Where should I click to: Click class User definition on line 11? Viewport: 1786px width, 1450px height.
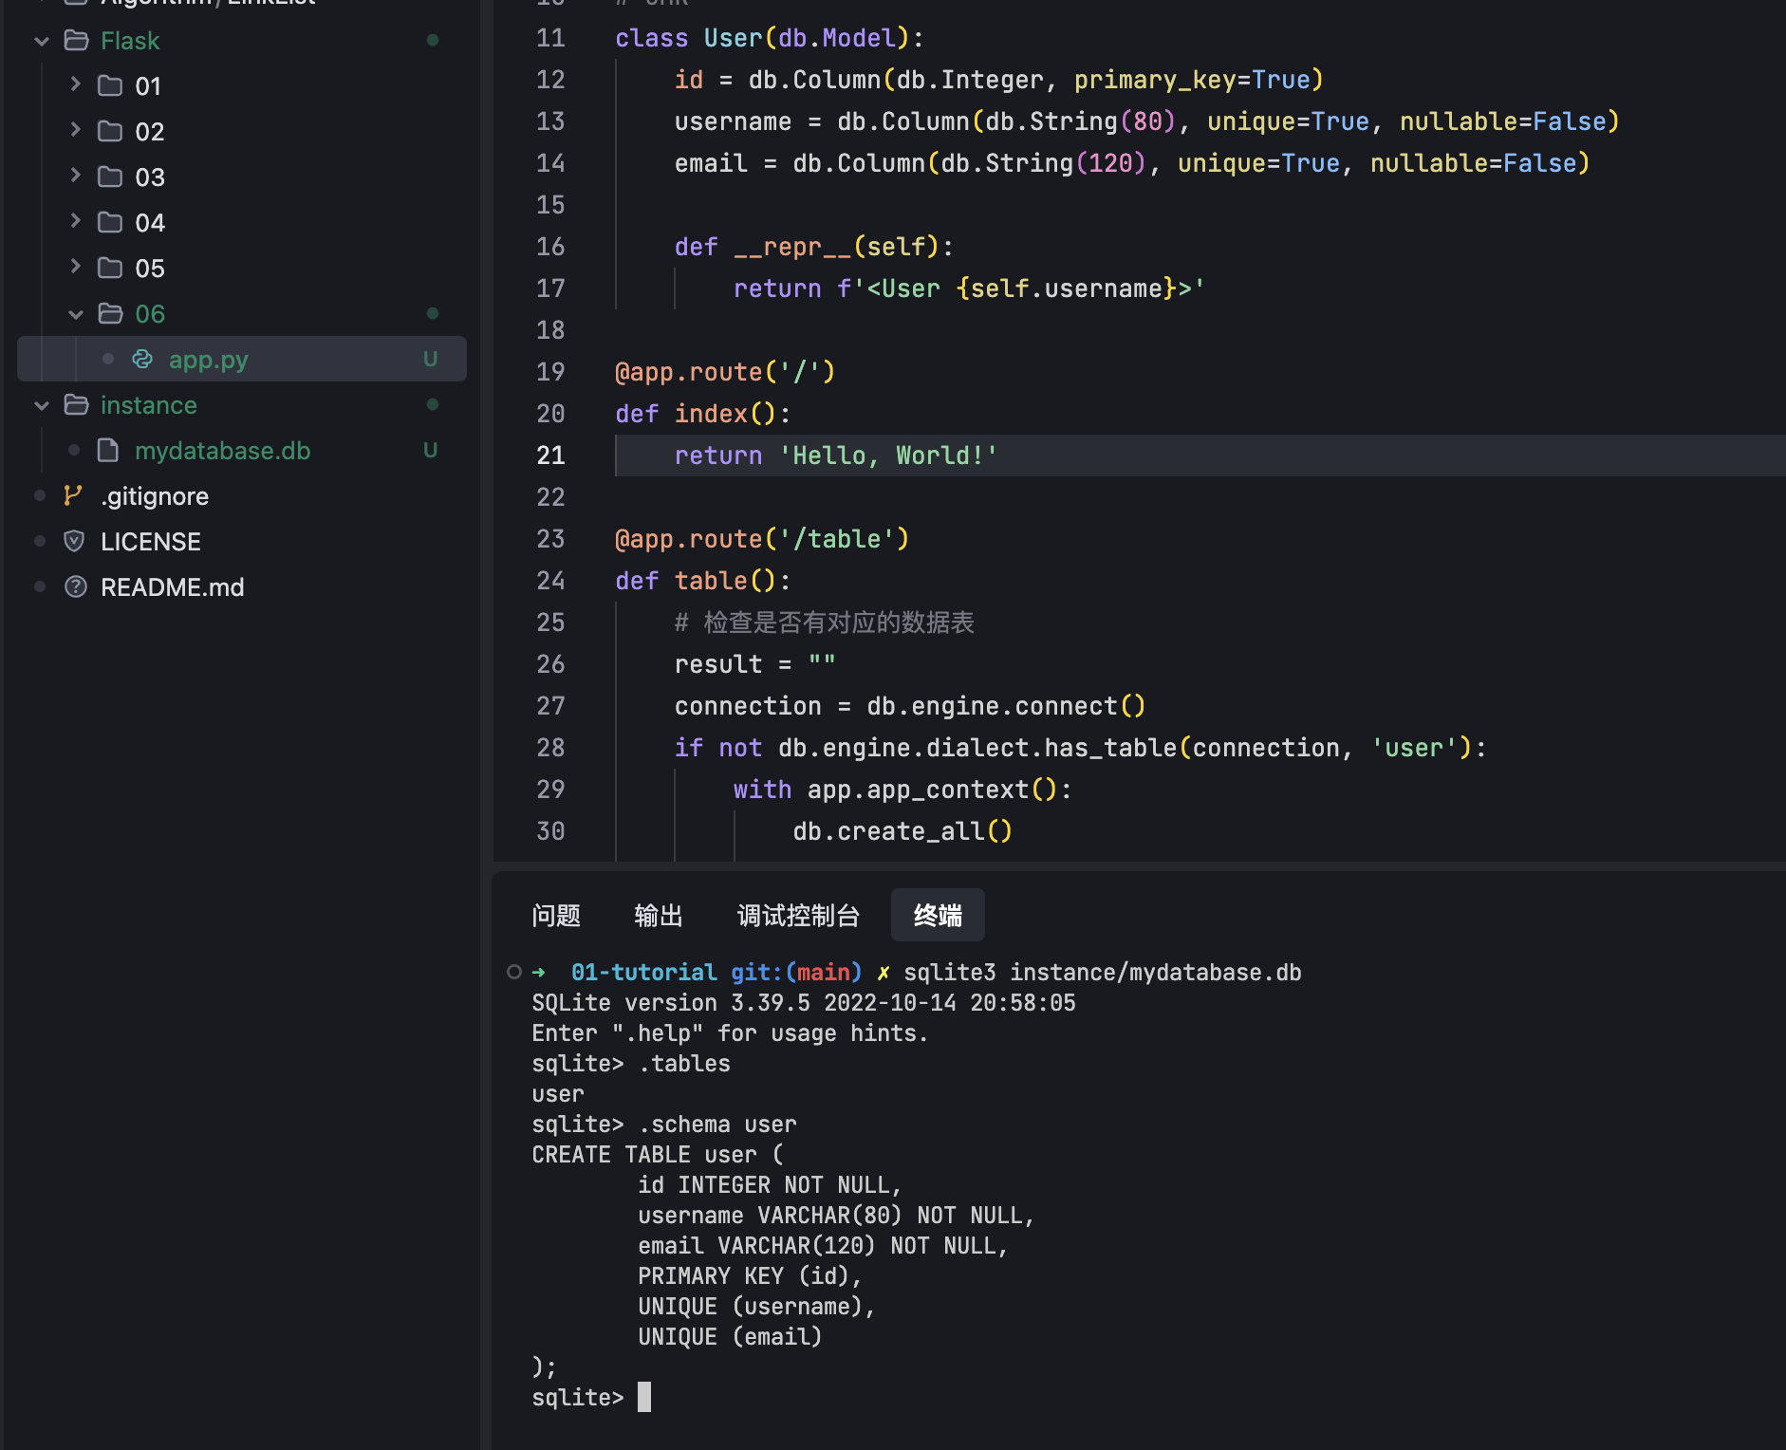pyautogui.click(x=770, y=38)
